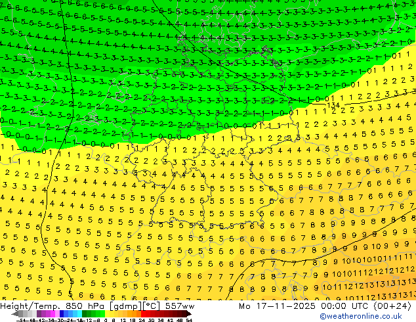Viewport: 416px width, 322px height.
Task: Click the right arrow end of color scale
Action: [x=189, y=313]
